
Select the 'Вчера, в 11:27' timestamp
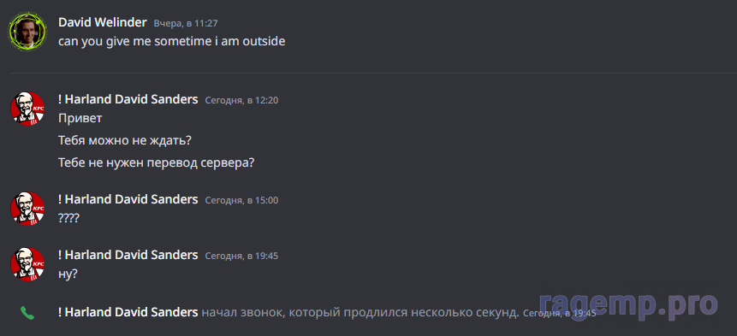(186, 23)
